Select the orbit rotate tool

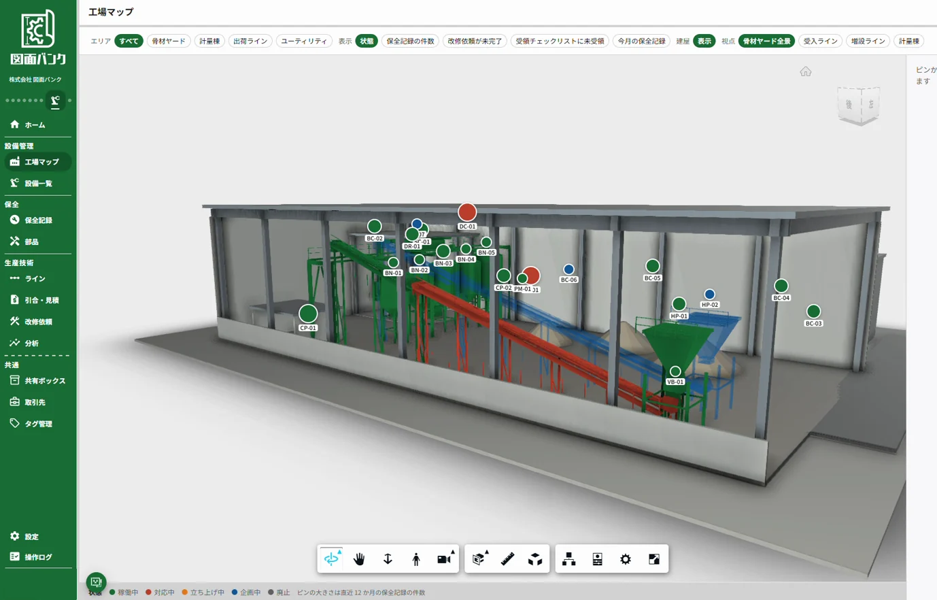(332, 559)
